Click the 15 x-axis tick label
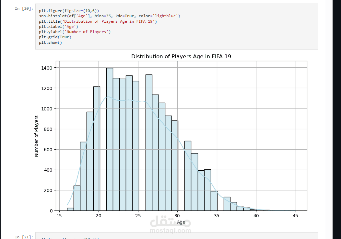341x239 pixels. click(59, 216)
